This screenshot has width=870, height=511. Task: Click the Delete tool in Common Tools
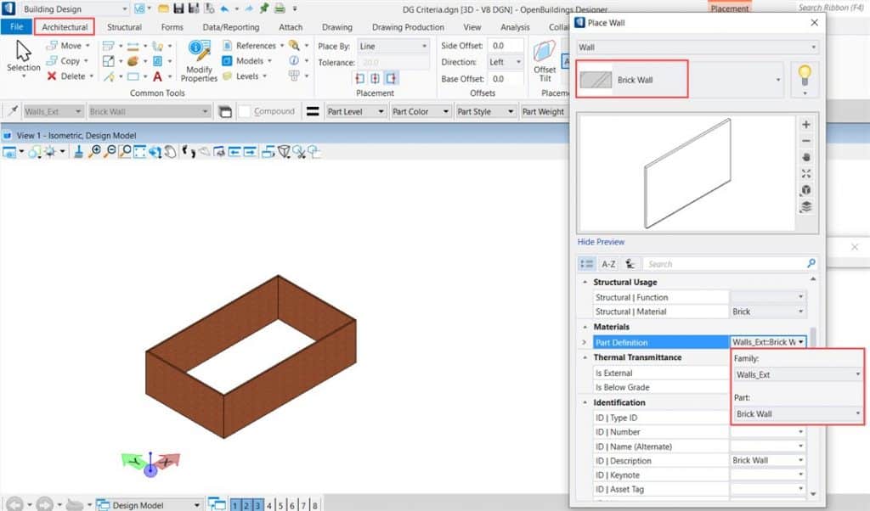(66, 76)
